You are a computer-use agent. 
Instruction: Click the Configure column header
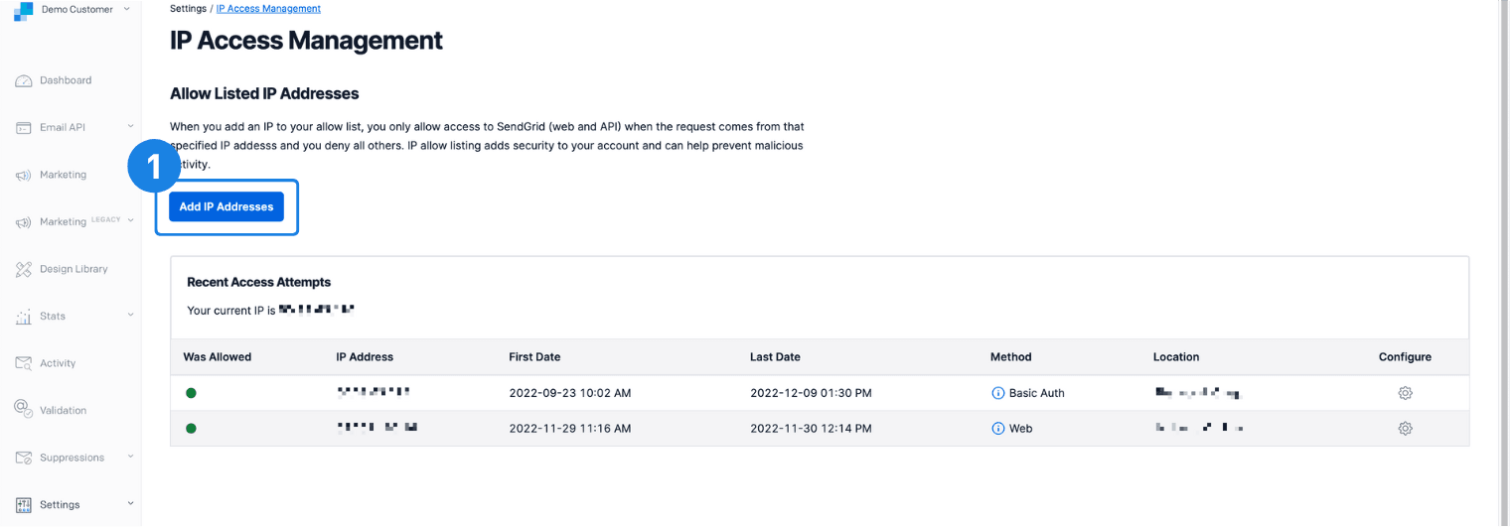pos(1405,356)
